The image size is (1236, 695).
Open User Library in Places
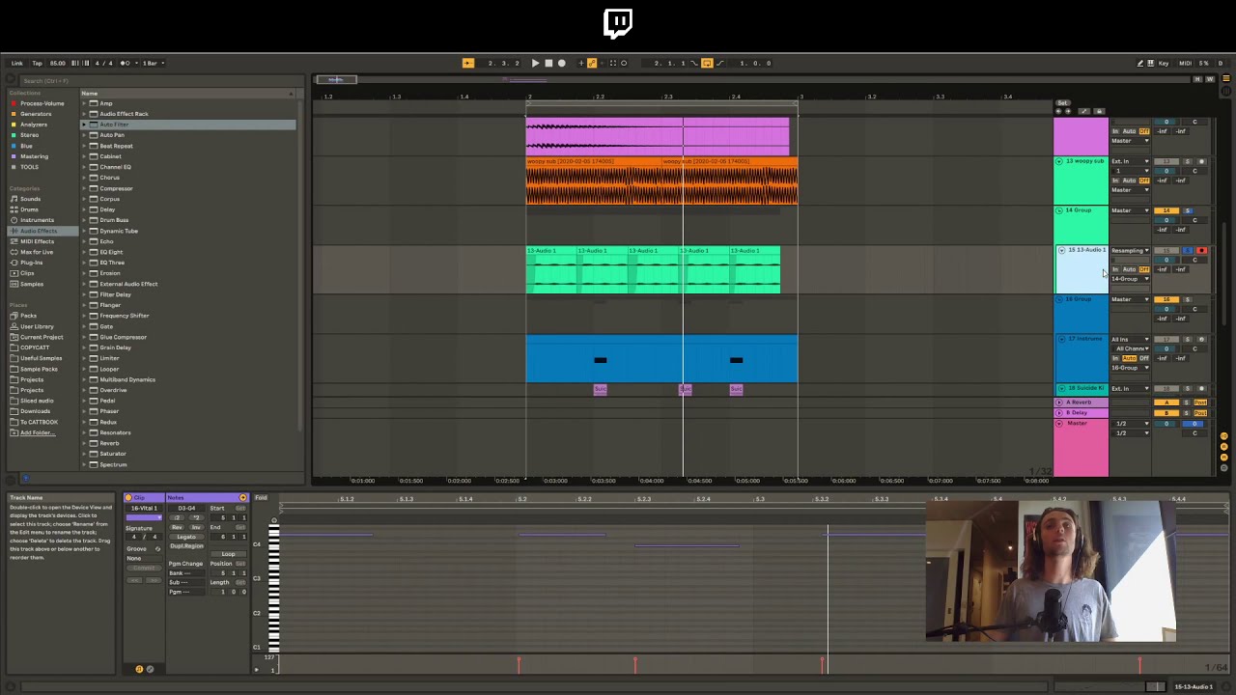pyautogui.click(x=37, y=326)
